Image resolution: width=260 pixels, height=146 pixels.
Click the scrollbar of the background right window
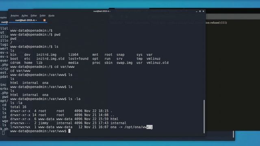(234, 134)
